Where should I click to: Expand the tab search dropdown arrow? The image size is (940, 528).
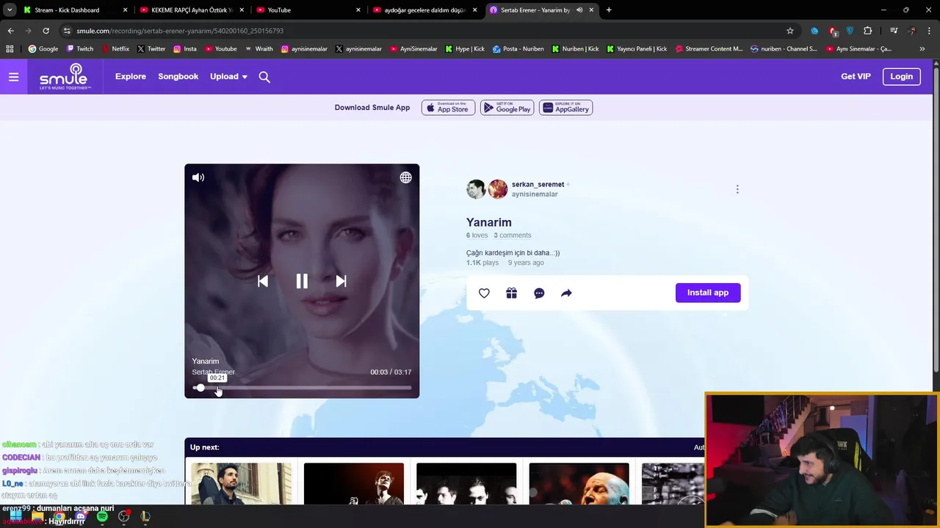[10, 10]
